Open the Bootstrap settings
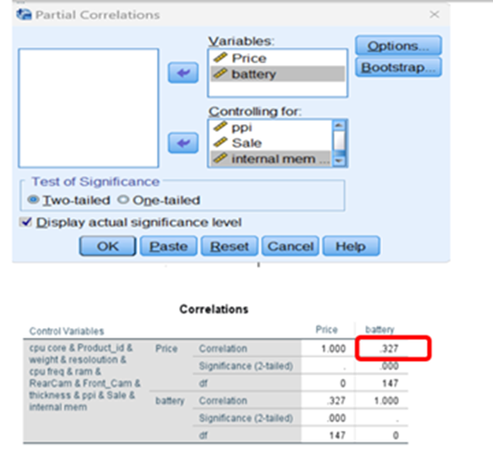This screenshot has width=493, height=449. pyautogui.click(x=398, y=68)
